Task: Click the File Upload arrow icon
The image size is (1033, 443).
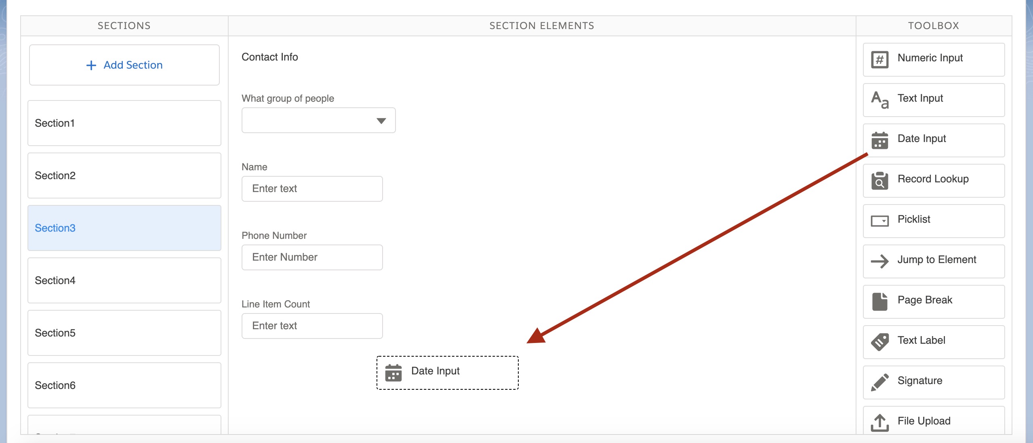Action: click(x=879, y=422)
